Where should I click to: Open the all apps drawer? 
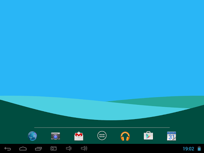point(102,135)
